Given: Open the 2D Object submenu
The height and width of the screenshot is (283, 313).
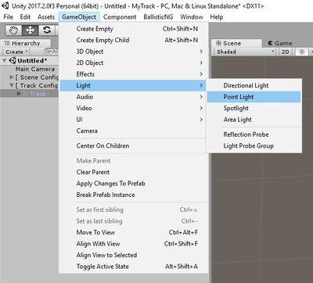Looking at the screenshot, I should 134,63.
